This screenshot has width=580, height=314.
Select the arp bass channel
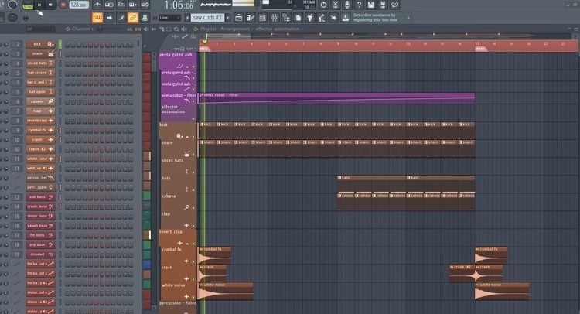pos(40,245)
